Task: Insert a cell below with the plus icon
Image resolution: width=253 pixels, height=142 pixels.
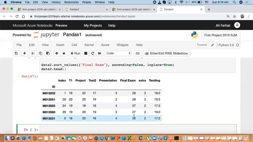Action: [x=25, y=53]
